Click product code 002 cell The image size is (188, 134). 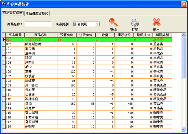click(15, 44)
